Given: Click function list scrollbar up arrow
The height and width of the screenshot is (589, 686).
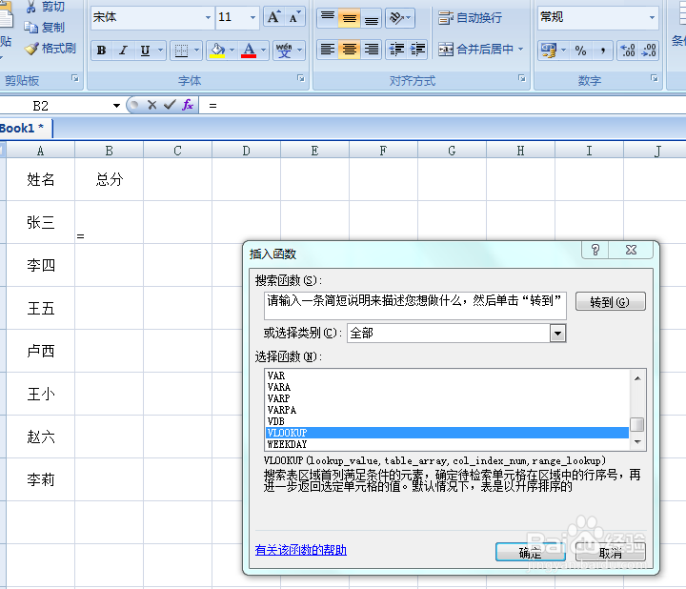Looking at the screenshot, I should click(637, 378).
